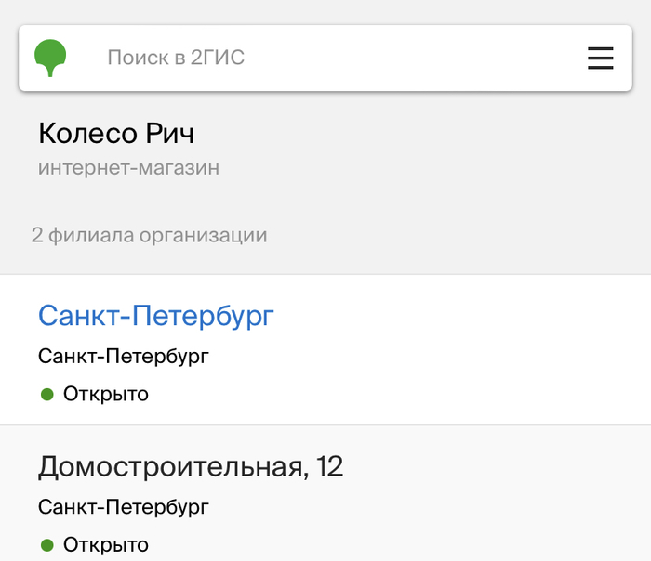The width and height of the screenshot is (651, 561).
Task: Open the Домостроительная, 12 branch
Action: (191, 466)
